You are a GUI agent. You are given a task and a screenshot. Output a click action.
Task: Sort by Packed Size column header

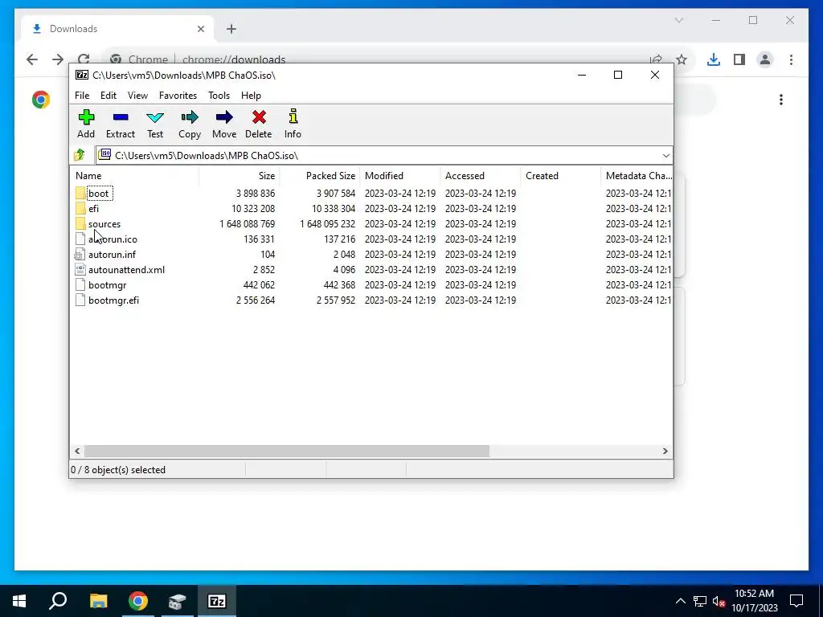(320, 176)
